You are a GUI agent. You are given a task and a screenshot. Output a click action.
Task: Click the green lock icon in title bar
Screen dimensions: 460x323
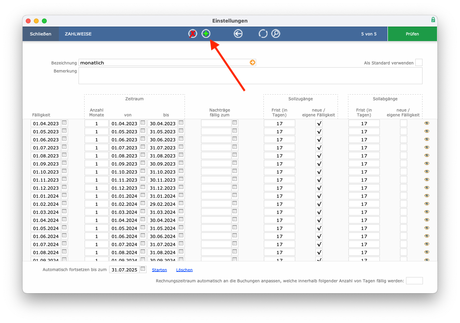(433, 20)
